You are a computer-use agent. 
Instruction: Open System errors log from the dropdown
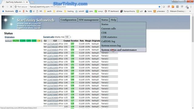(123, 46)
